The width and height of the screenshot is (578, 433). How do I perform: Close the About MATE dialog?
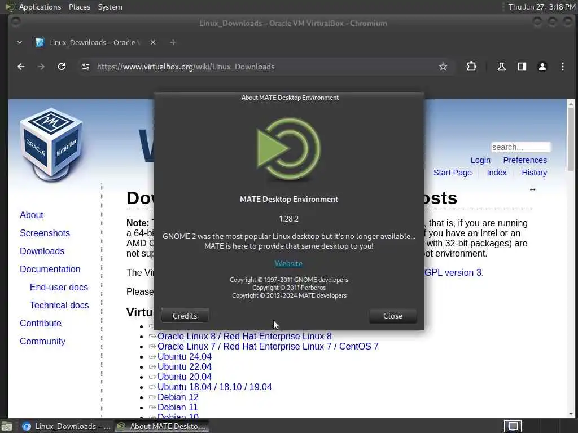click(x=393, y=316)
